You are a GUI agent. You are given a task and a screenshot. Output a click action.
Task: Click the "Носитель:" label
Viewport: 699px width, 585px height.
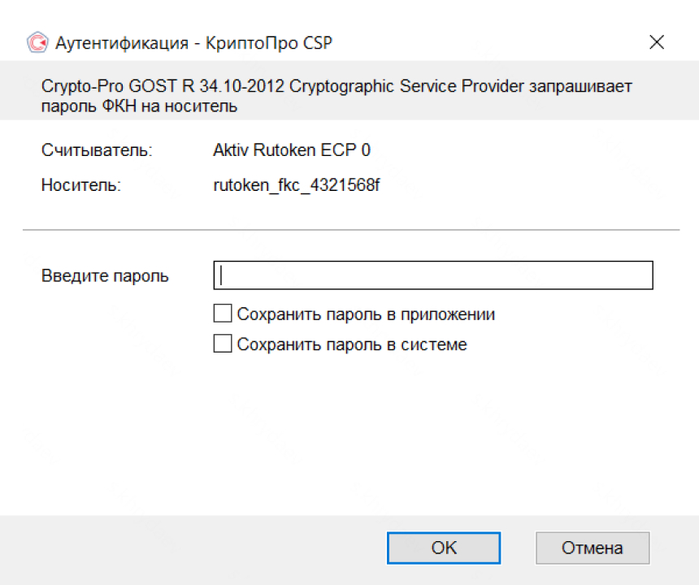pyautogui.click(x=80, y=185)
